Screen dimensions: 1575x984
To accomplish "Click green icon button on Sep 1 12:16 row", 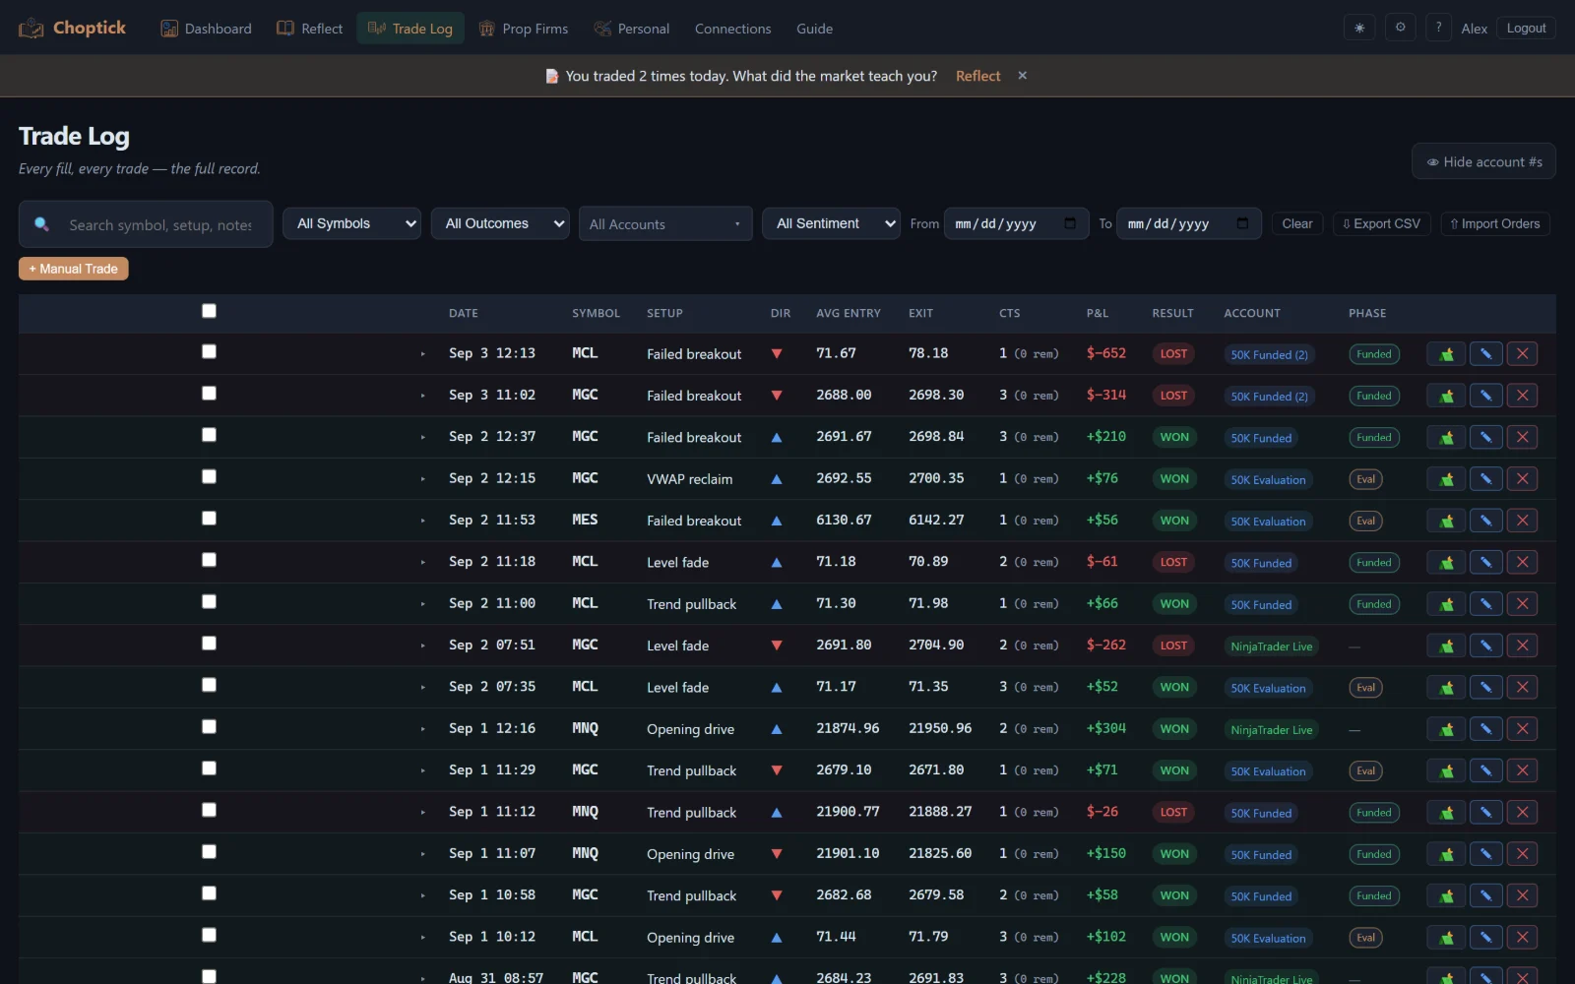I will tap(1446, 729).
